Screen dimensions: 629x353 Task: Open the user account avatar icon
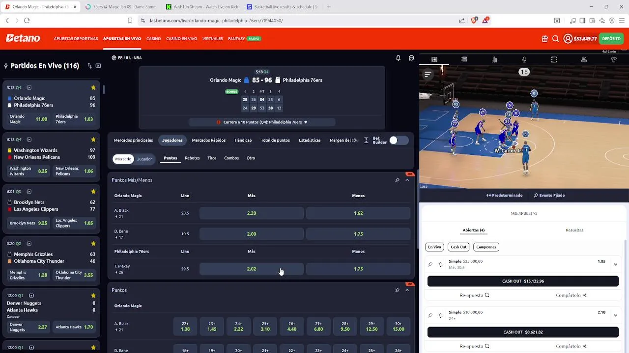point(568,39)
